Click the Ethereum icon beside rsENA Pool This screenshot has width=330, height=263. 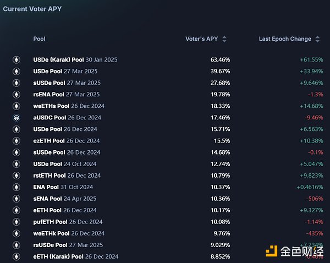click(16, 95)
